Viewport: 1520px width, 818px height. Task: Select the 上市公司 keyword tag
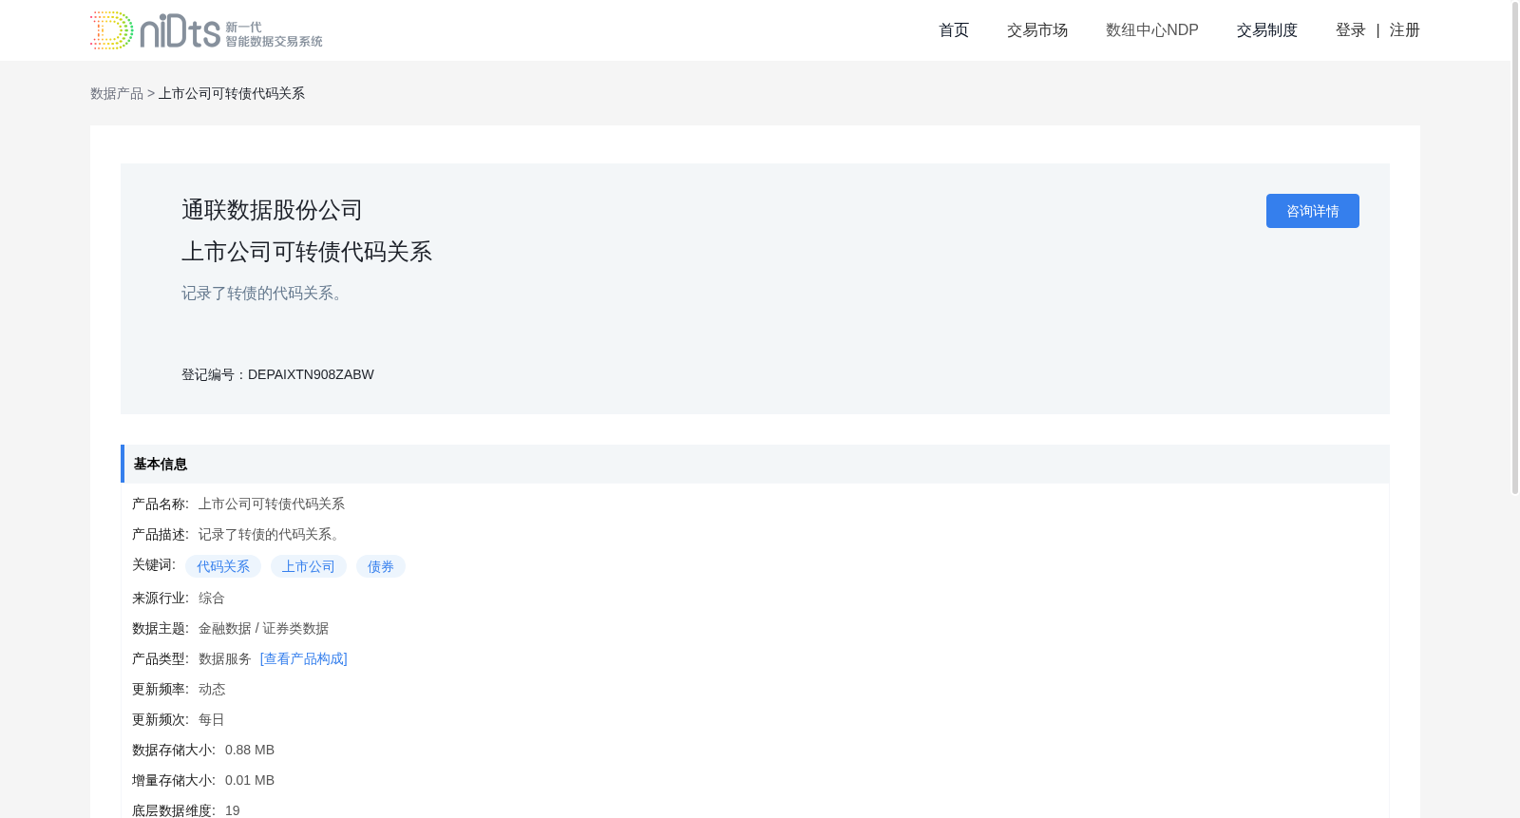(x=309, y=566)
